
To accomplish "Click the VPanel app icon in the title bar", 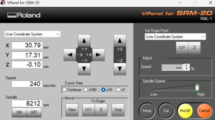I will [3, 3].
